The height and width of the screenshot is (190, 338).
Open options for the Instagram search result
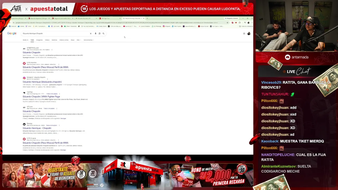[x=47, y=79]
